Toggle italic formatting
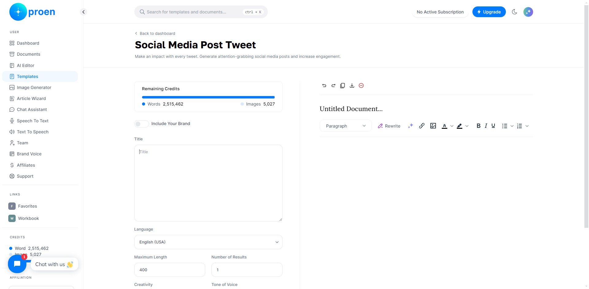 click(486, 126)
